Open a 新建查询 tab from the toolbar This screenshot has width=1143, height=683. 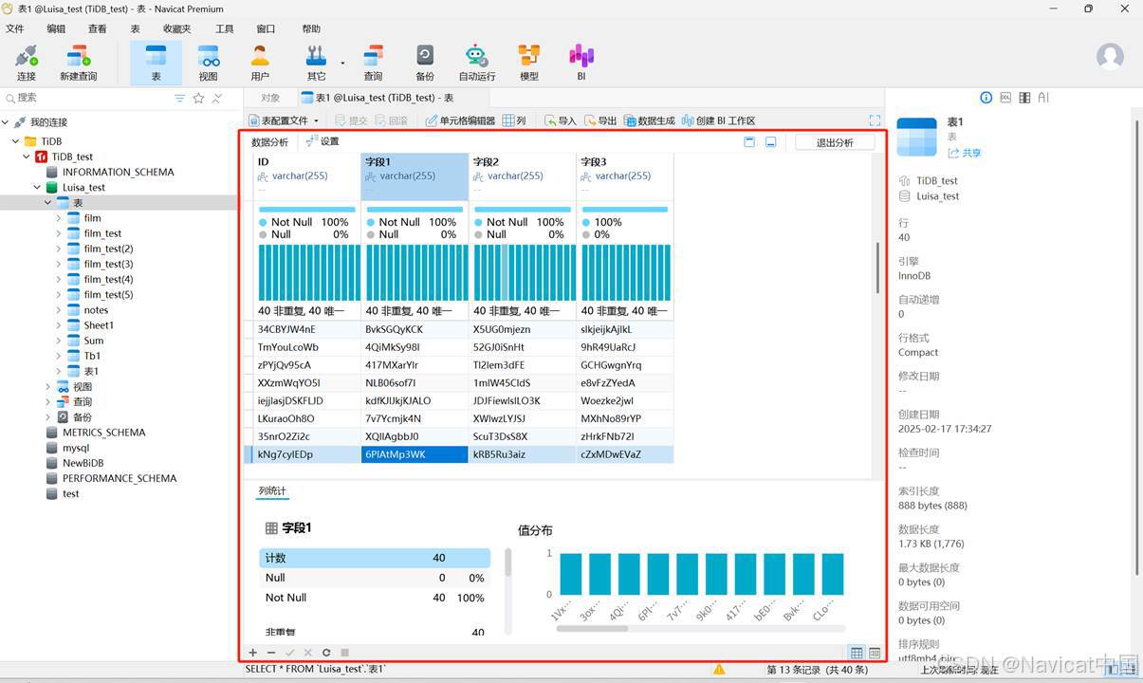78,63
